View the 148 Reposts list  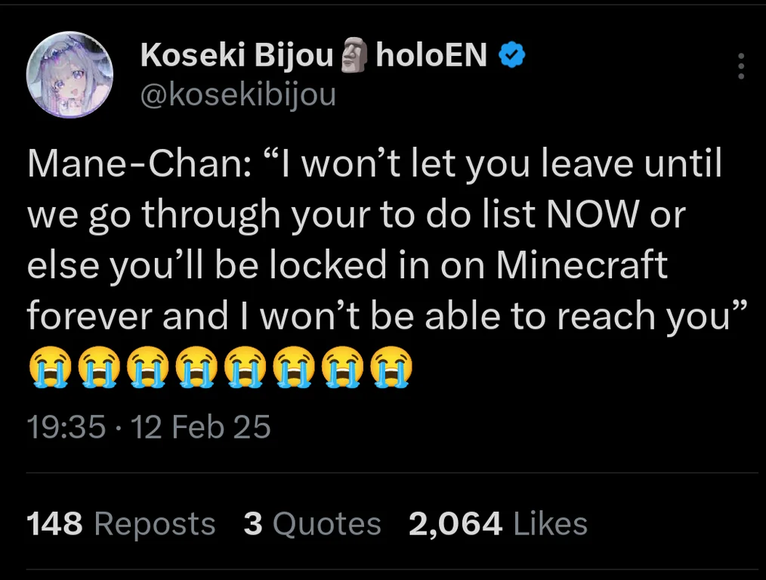coord(121,524)
